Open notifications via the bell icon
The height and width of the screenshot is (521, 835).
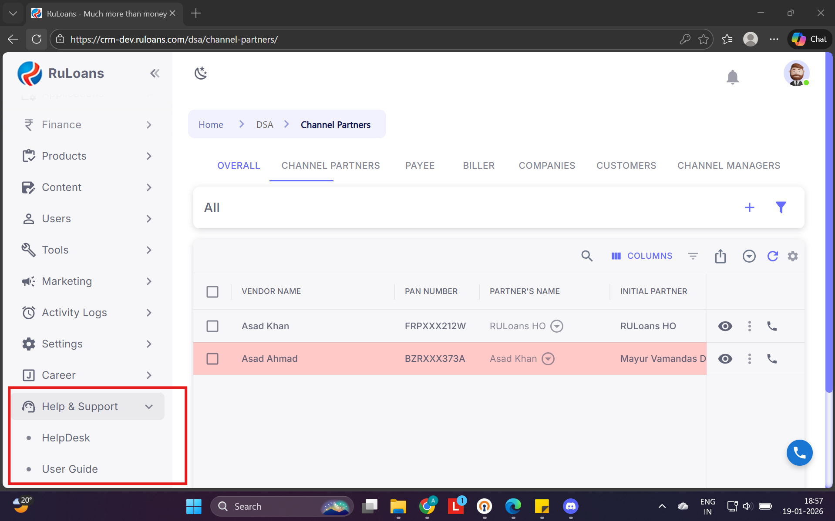click(x=732, y=77)
